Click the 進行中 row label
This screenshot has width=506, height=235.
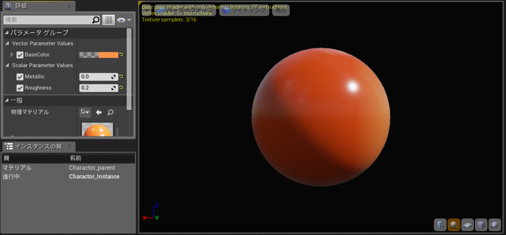pyautogui.click(x=12, y=177)
